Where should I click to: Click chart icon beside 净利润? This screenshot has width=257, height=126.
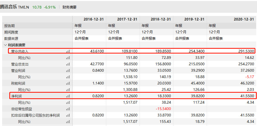pyautogui.click(x=68, y=96)
